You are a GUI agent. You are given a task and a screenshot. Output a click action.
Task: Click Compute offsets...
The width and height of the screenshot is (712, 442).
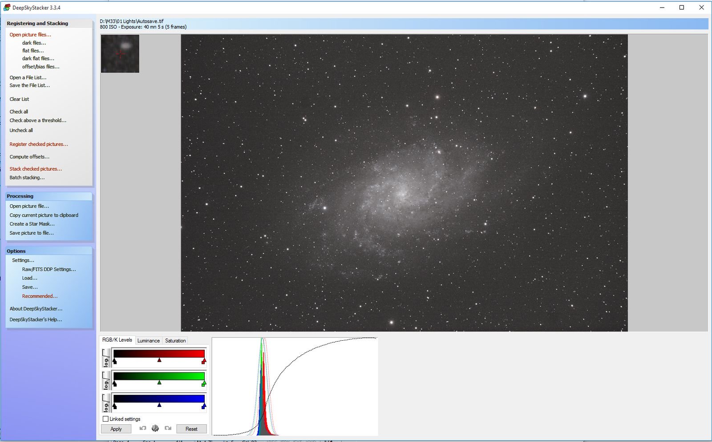pyautogui.click(x=29, y=157)
